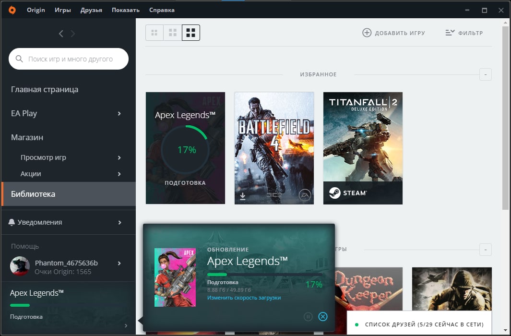
Task: Click the sidebar Apex Legends progress bar
Action: coord(20,305)
